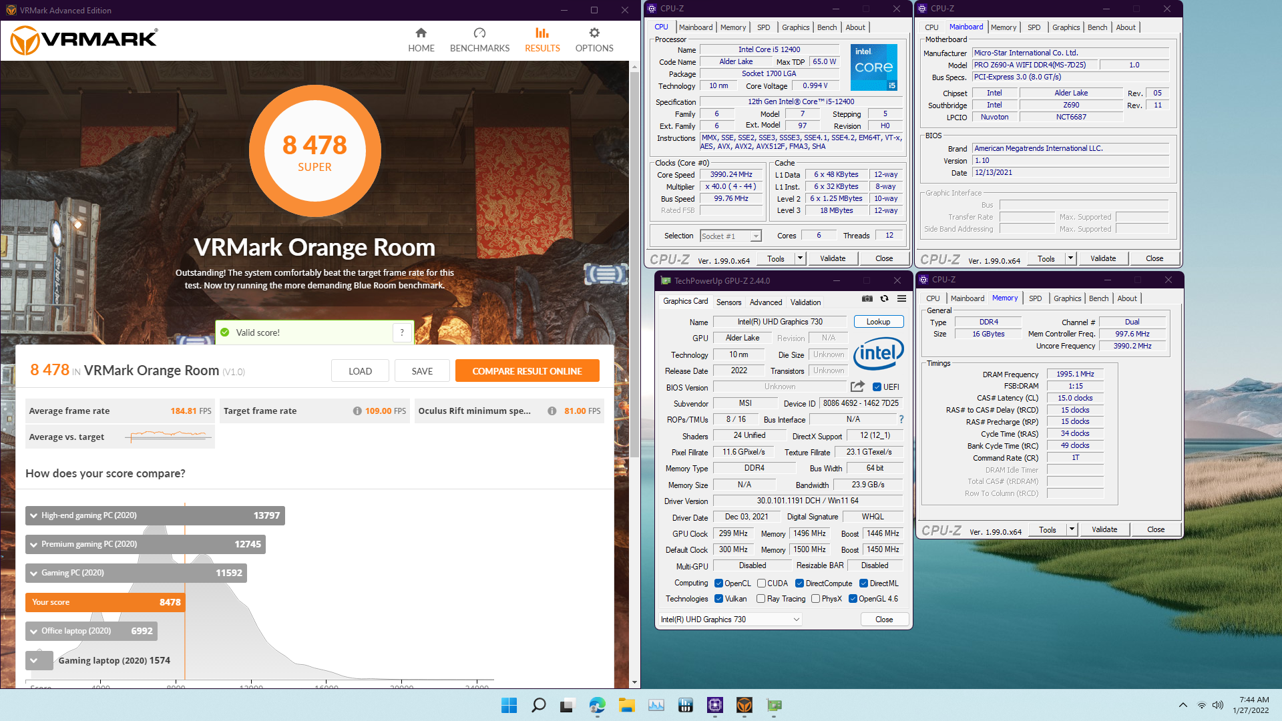Open Task View from the taskbar
1282x721 pixels.
[567, 705]
